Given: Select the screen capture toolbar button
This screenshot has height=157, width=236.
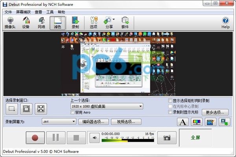Looking at the screenshot, I should tap(57, 23).
